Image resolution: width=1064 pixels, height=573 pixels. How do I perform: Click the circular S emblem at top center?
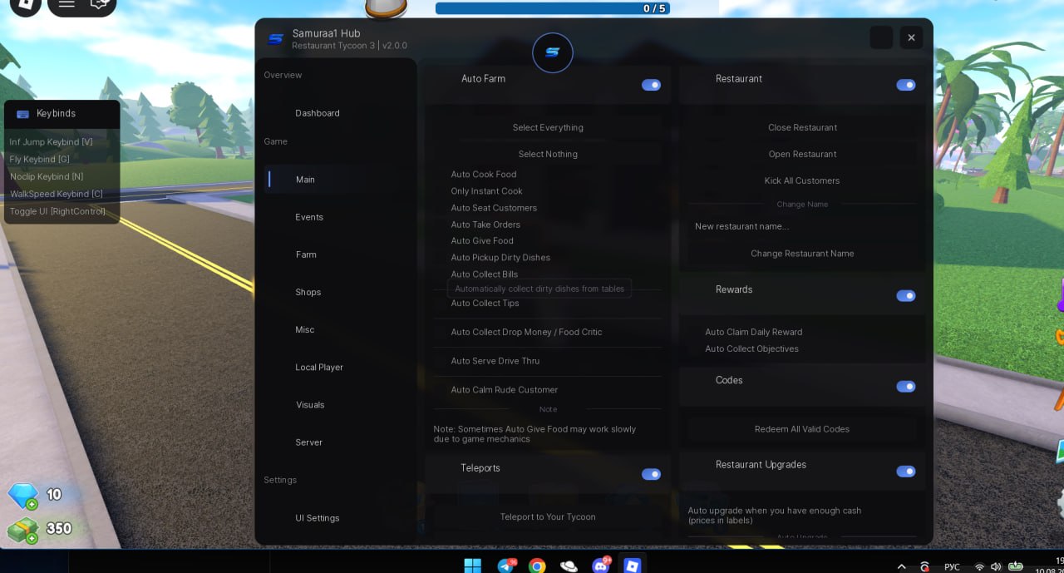pos(553,52)
